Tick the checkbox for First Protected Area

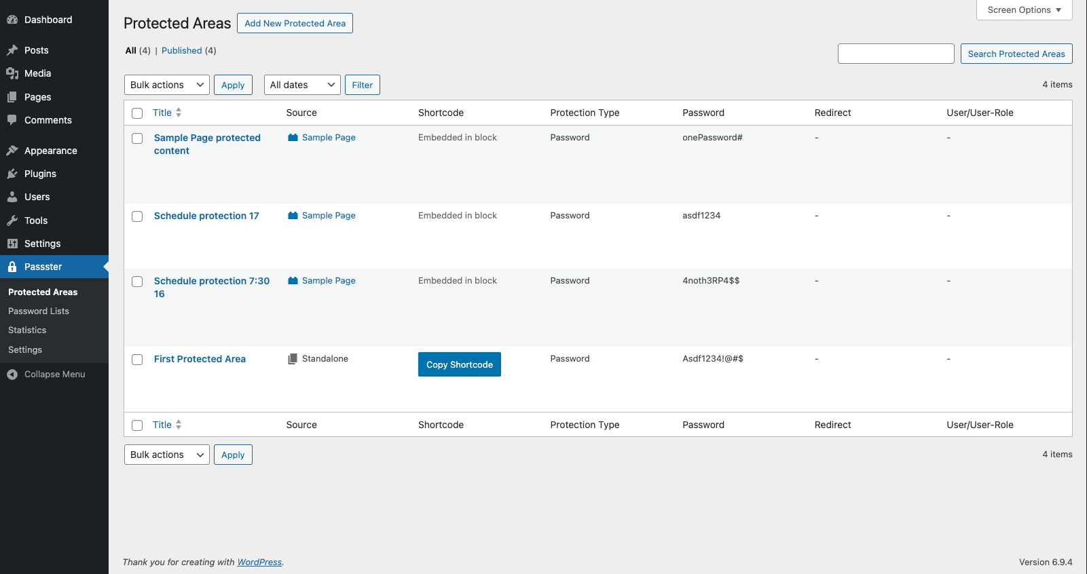137,360
